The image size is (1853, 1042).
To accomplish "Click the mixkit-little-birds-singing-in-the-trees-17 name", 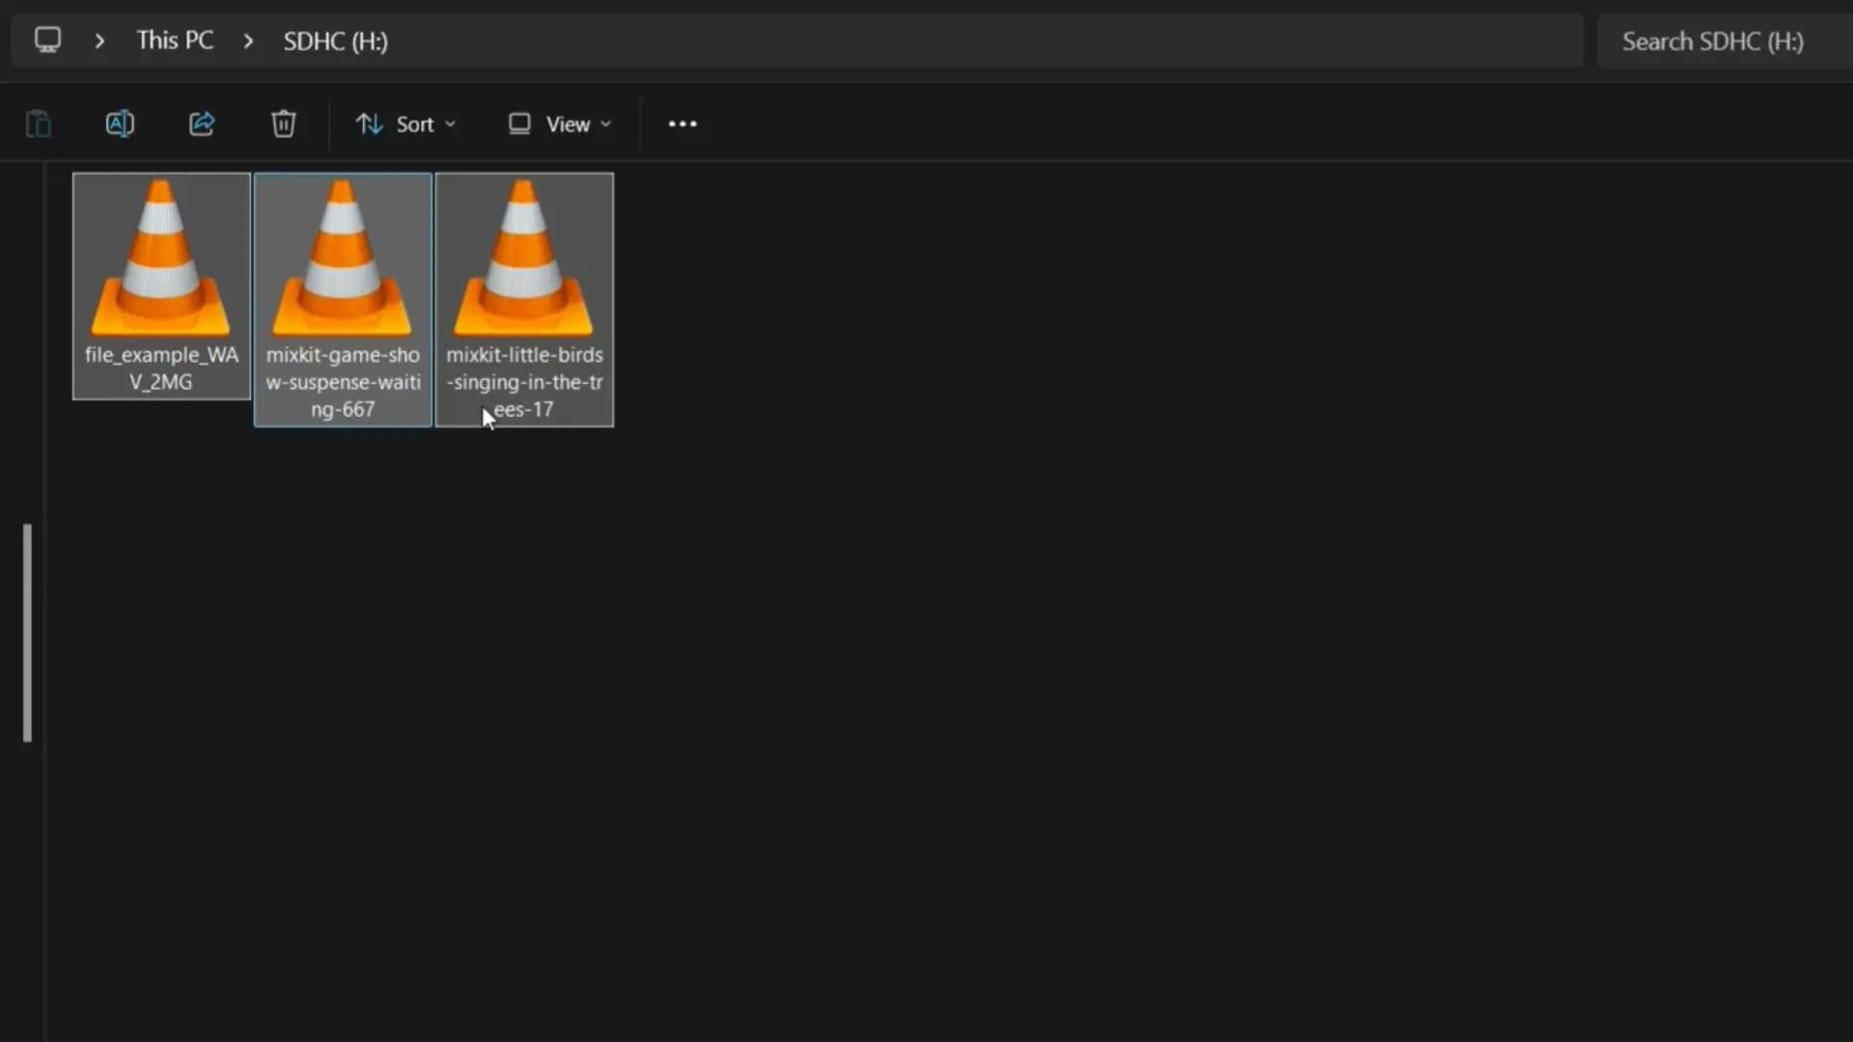I will [x=524, y=382].
